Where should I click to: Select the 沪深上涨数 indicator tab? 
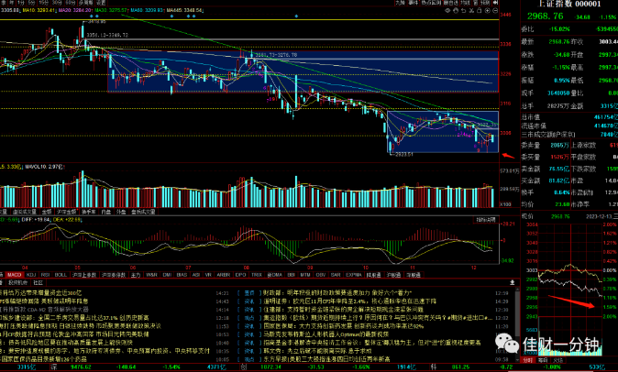pos(84,275)
